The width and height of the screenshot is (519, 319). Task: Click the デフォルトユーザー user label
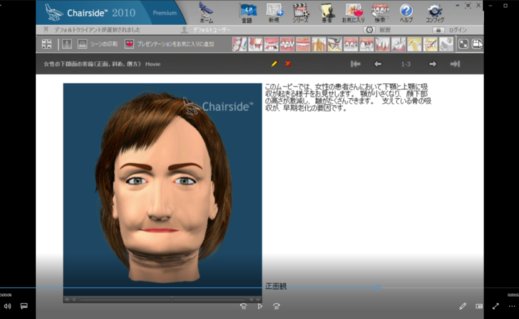(211, 30)
